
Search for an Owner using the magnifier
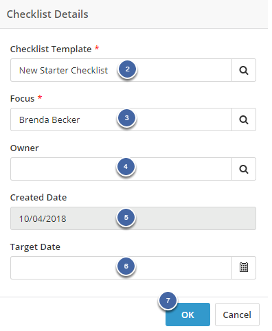click(244, 169)
